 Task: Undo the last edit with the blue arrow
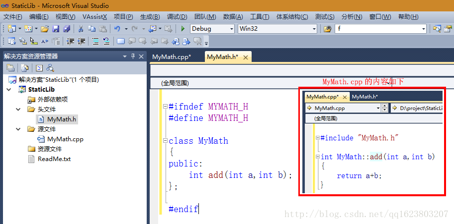click(x=117, y=29)
